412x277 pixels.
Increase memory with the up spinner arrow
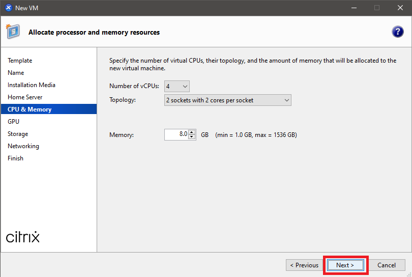[192, 132]
